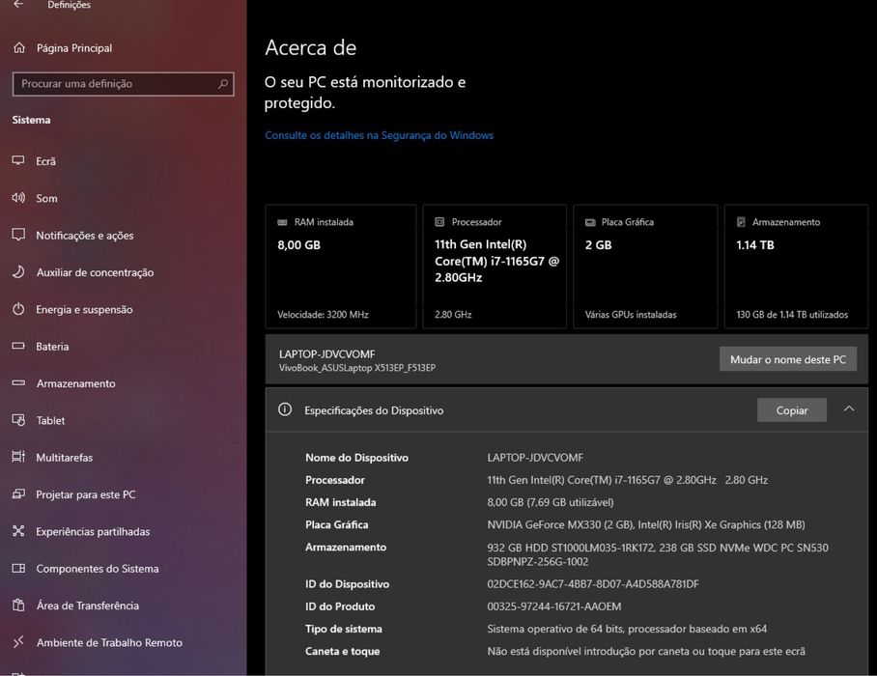Screen dimensions: 877x676
Task: Click the Armazenamento 1.14 TB card
Action: (796, 267)
